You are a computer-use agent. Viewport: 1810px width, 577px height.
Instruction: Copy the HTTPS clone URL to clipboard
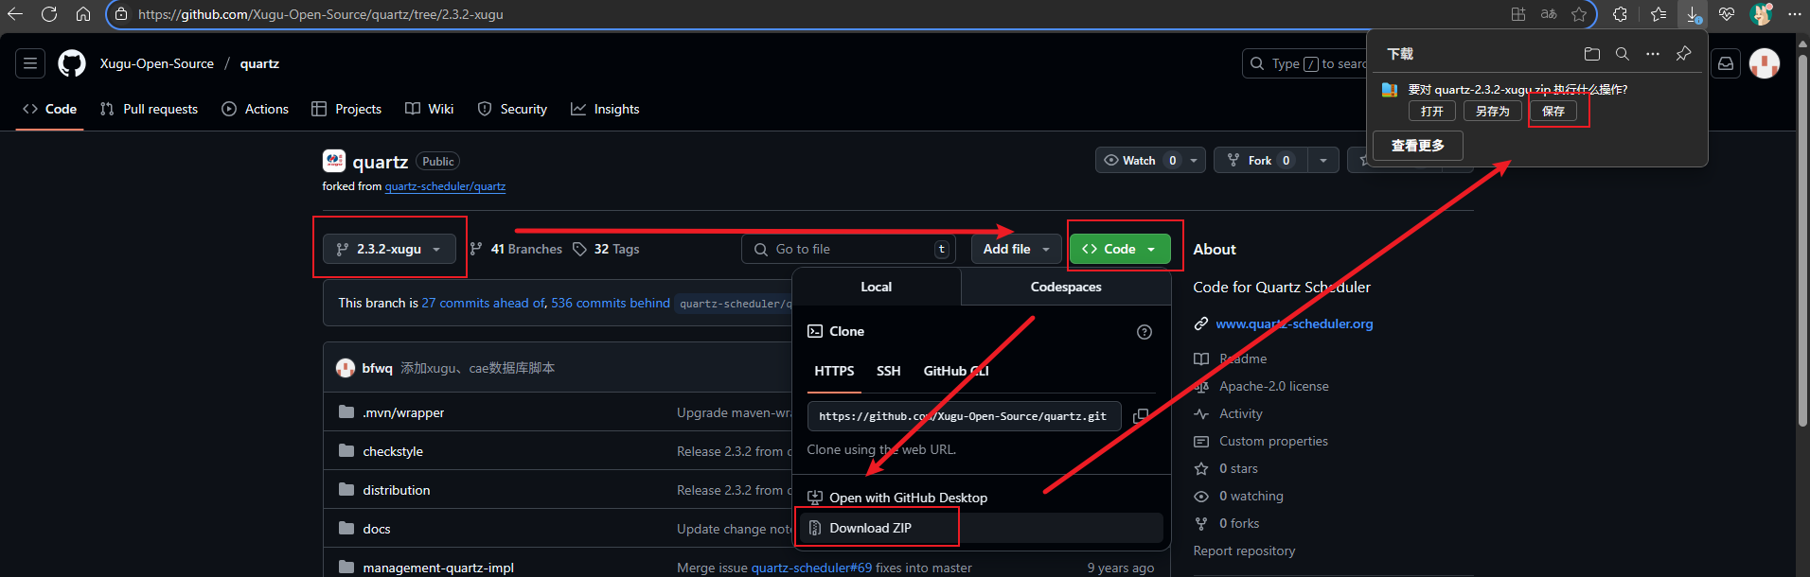pos(1141,416)
